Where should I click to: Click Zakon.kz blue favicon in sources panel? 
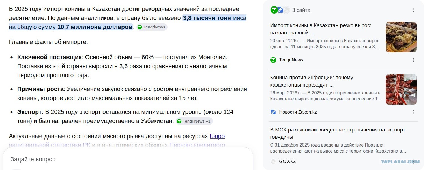pos(273,112)
